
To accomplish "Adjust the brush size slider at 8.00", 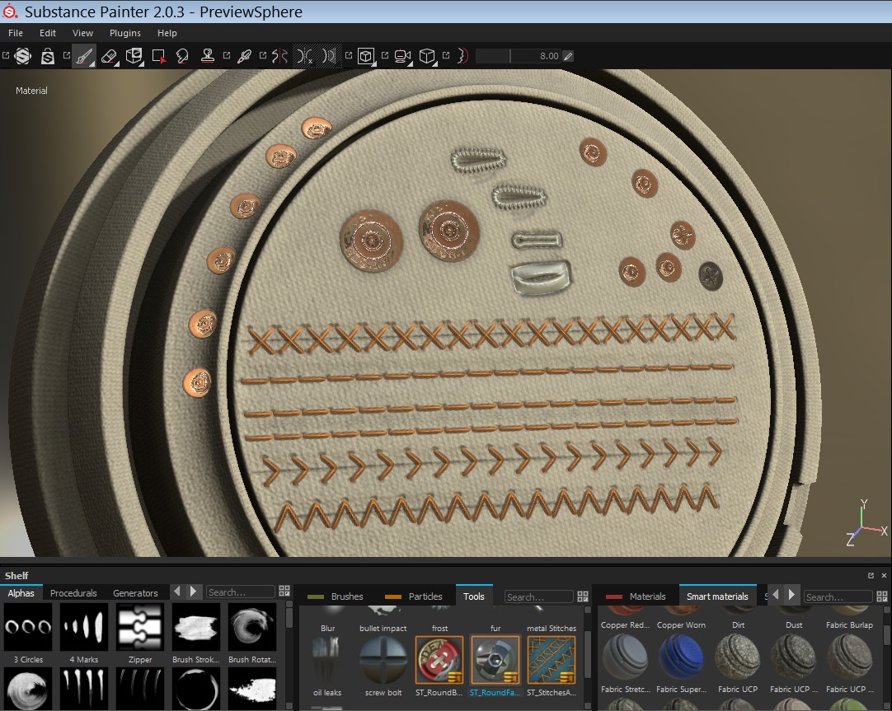I will [x=518, y=56].
